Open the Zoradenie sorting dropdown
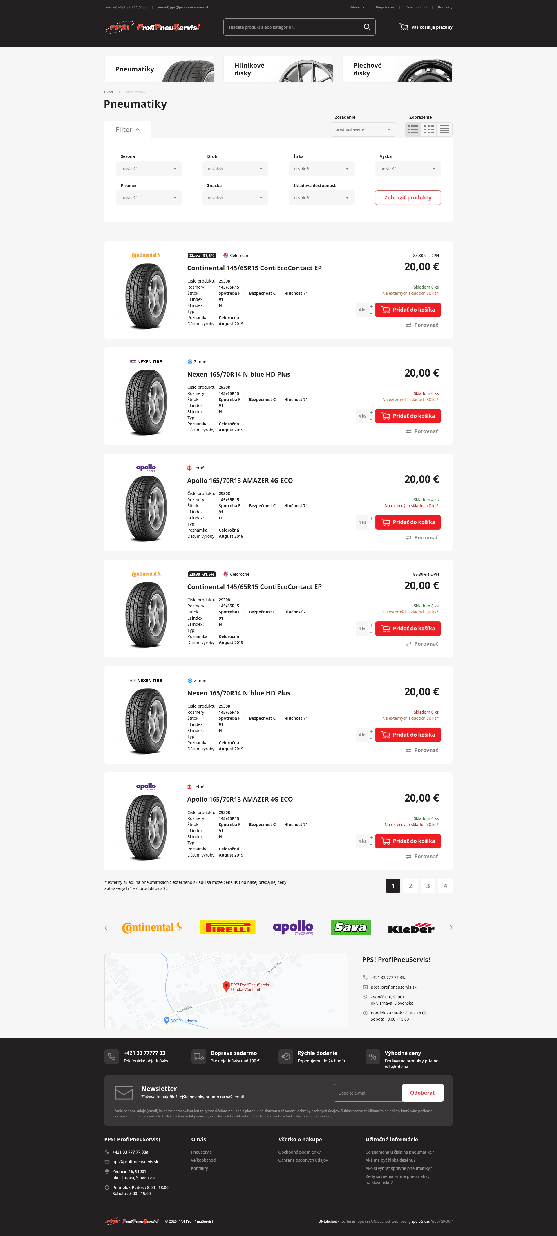 362,129
